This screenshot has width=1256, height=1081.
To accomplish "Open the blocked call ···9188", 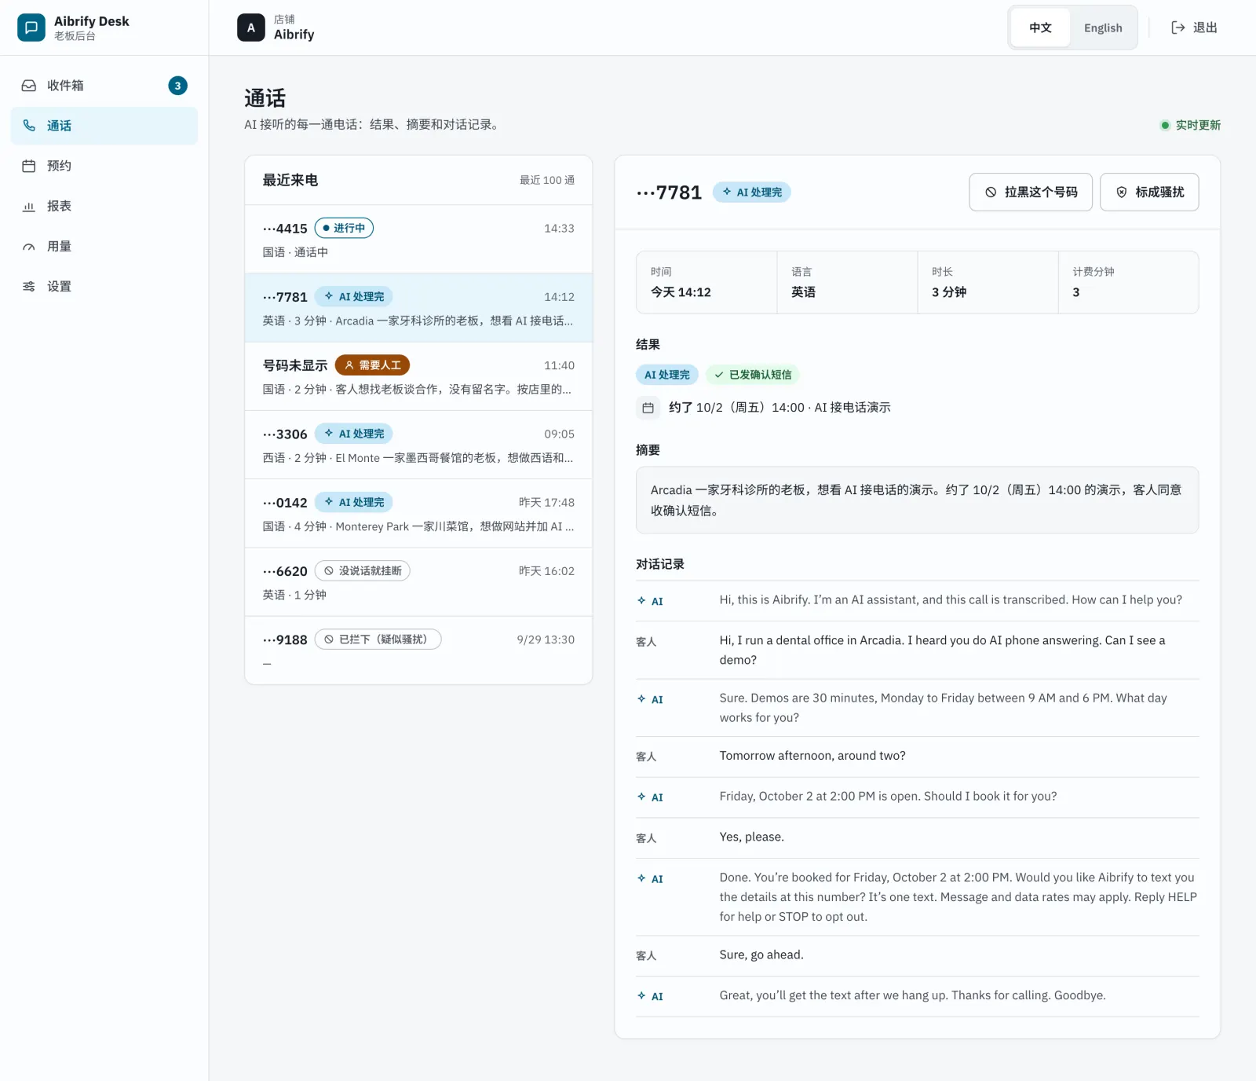I will 418,650.
